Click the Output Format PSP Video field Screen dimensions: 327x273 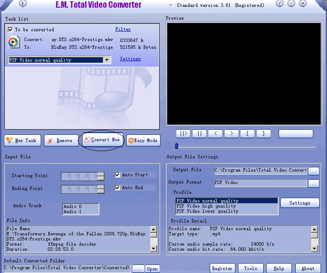pyautogui.click(x=261, y=183)
